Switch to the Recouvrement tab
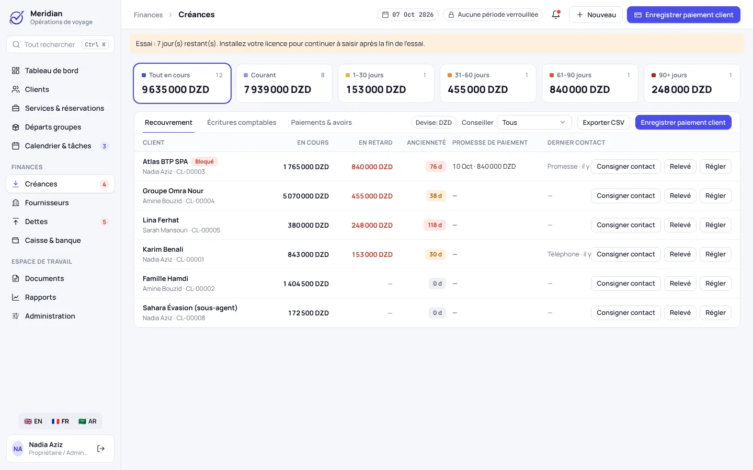Screen dimensions: 753x470 pyautogui.click(x=168, y=123)
